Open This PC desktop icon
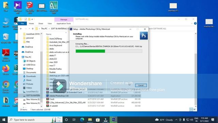The height and width of the screenshot is (123, 218). 6,22
